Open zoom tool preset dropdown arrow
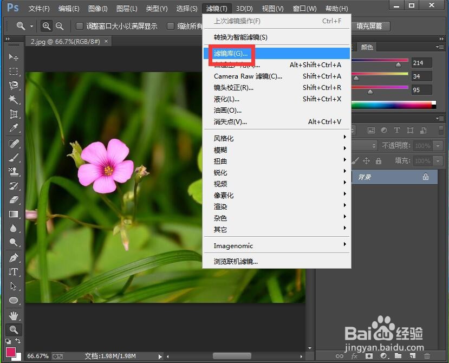 click(x=31, y=26)
